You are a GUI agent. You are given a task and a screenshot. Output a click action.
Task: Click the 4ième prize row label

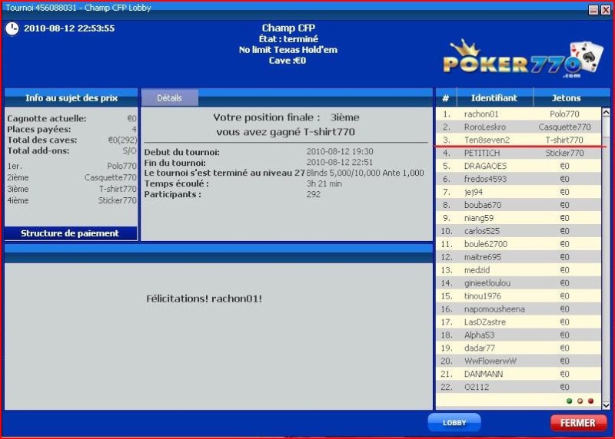click(18, 200)
